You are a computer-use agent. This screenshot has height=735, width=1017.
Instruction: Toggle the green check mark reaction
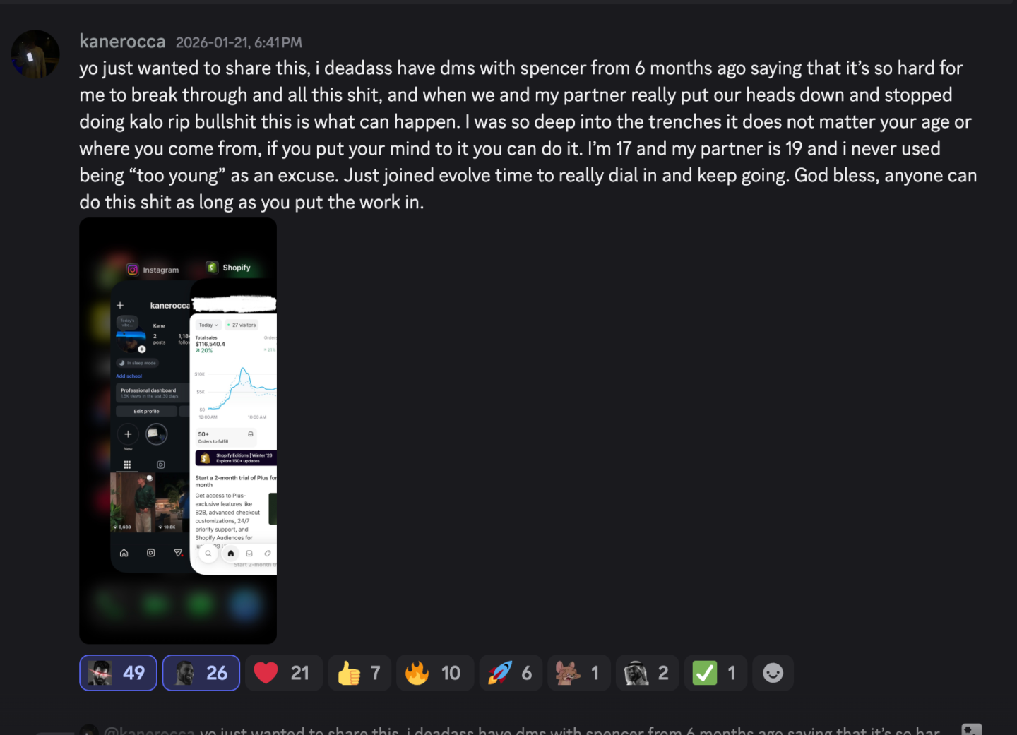pyautogui.click(x=715, y=673)
